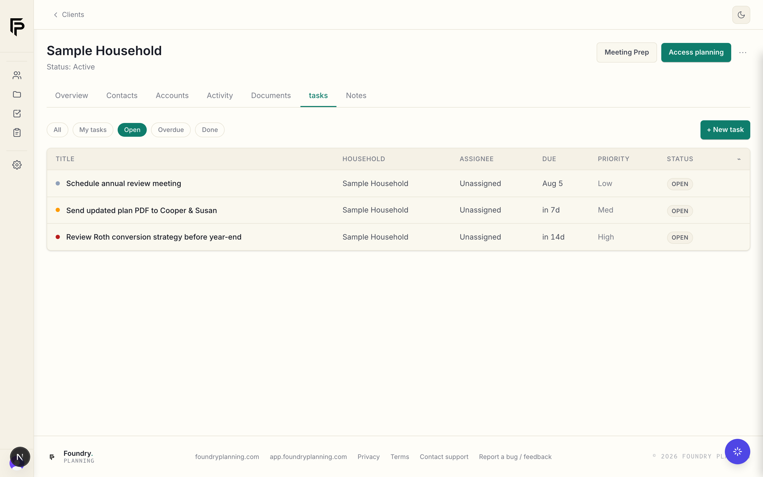This screenshot has height=477, width=763.
Task: Click the table column options icon
Action: pyautogui.click(x=739, y=159)
